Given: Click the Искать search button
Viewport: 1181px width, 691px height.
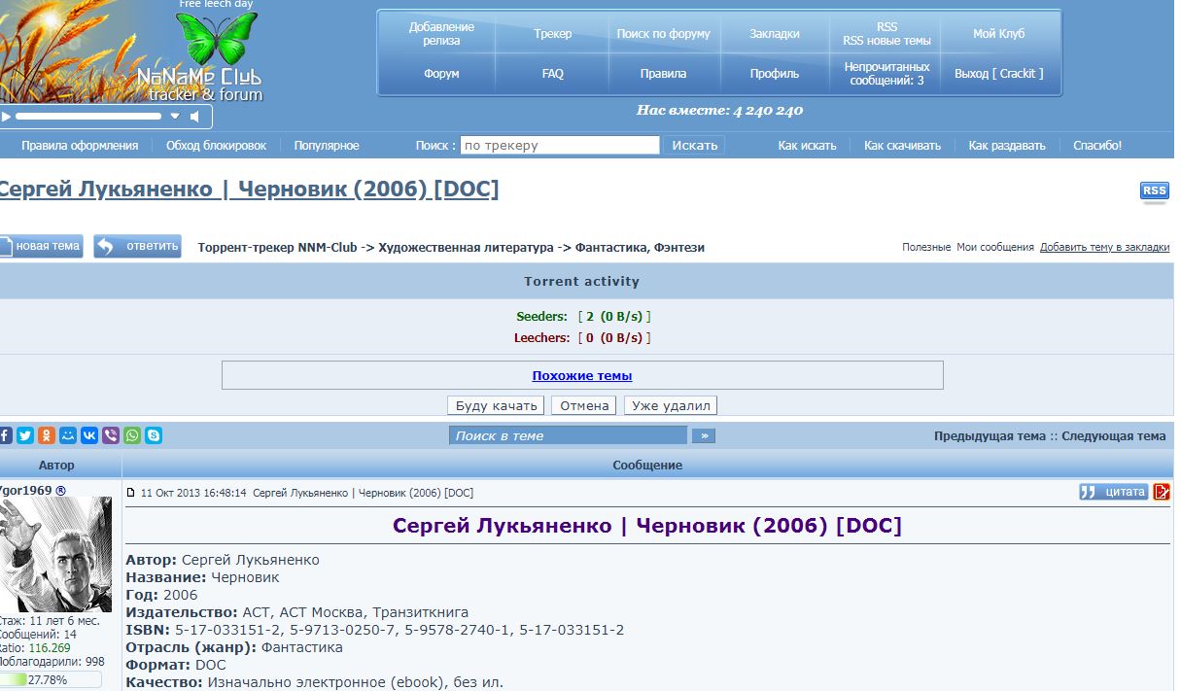Looking at the screenshot, I should point(695,146).
